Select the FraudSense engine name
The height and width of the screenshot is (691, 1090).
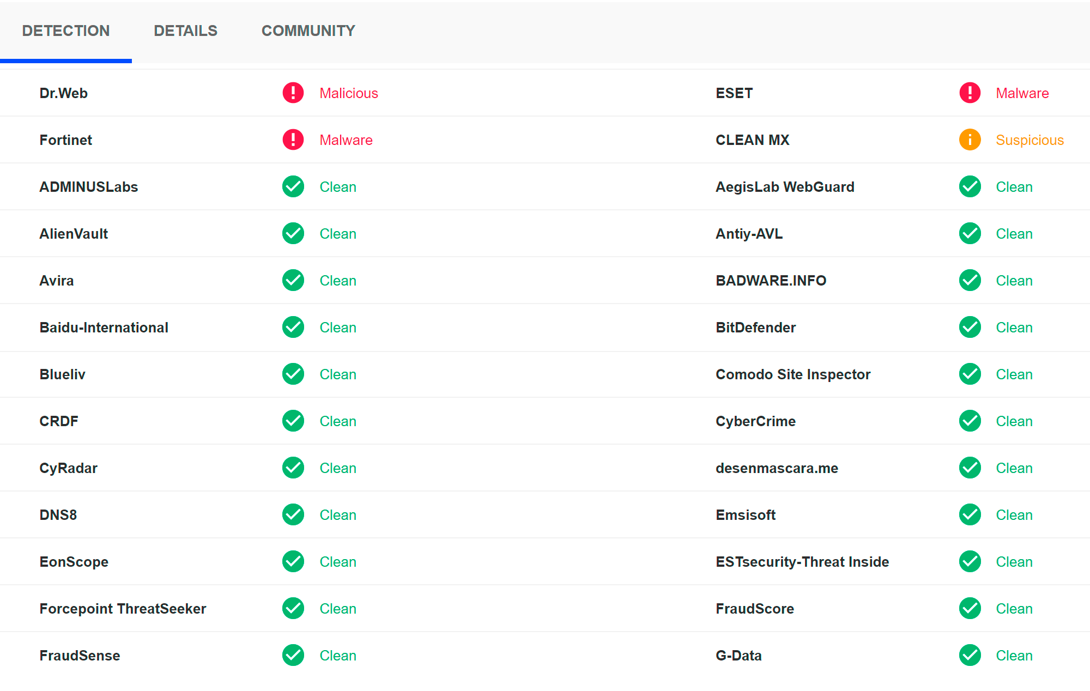click(80, 656)
